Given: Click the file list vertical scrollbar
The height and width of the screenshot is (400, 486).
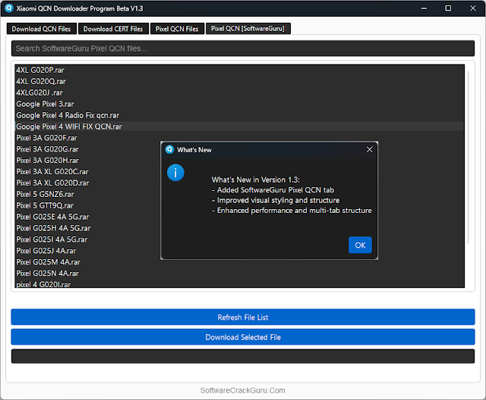Looking at the screenshot, I should [x=468, y=158].
